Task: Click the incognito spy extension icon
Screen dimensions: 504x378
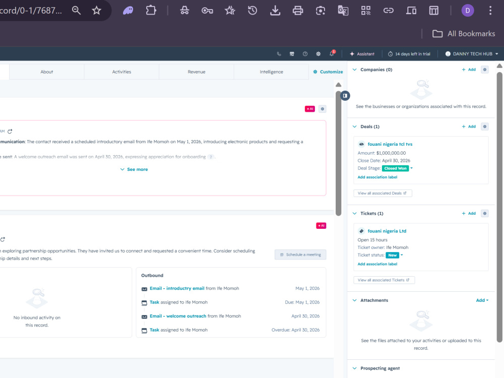Action: click(184, 10)
